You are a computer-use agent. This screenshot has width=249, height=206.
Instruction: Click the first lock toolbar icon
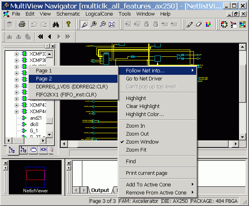[x=146, y=24]
